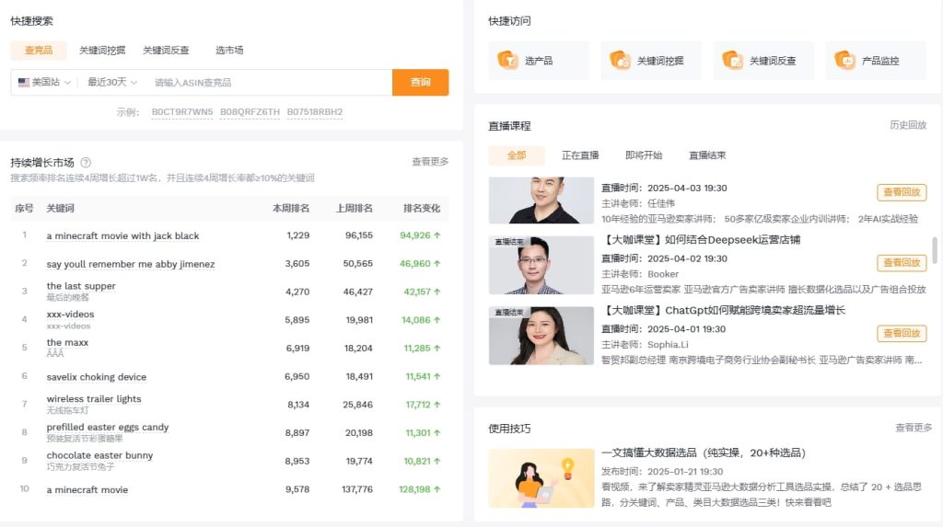Open article 一文搞懂大数据选品
Image resolution: width=943 pixels, height=527 pixels.
click(704, 453)
